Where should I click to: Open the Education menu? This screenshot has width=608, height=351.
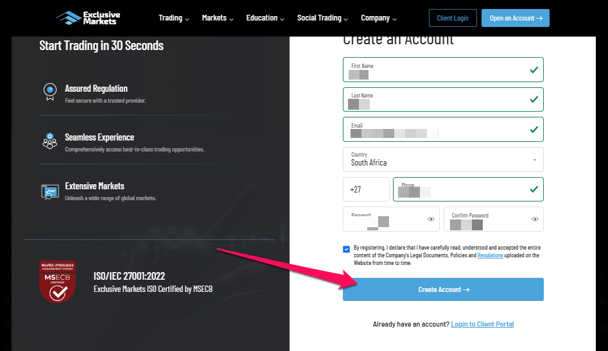point(265,18)
